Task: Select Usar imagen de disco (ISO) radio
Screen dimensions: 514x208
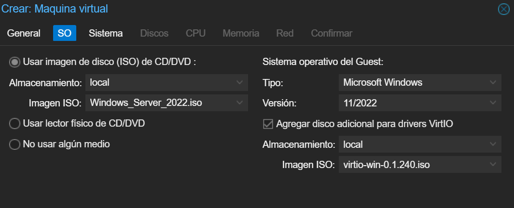Action: coord(14,62)
